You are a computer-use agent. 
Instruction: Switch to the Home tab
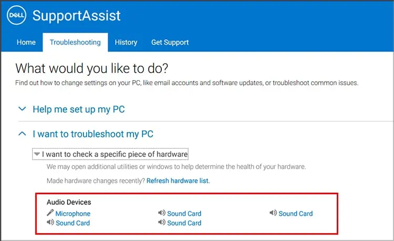[26, 42]
